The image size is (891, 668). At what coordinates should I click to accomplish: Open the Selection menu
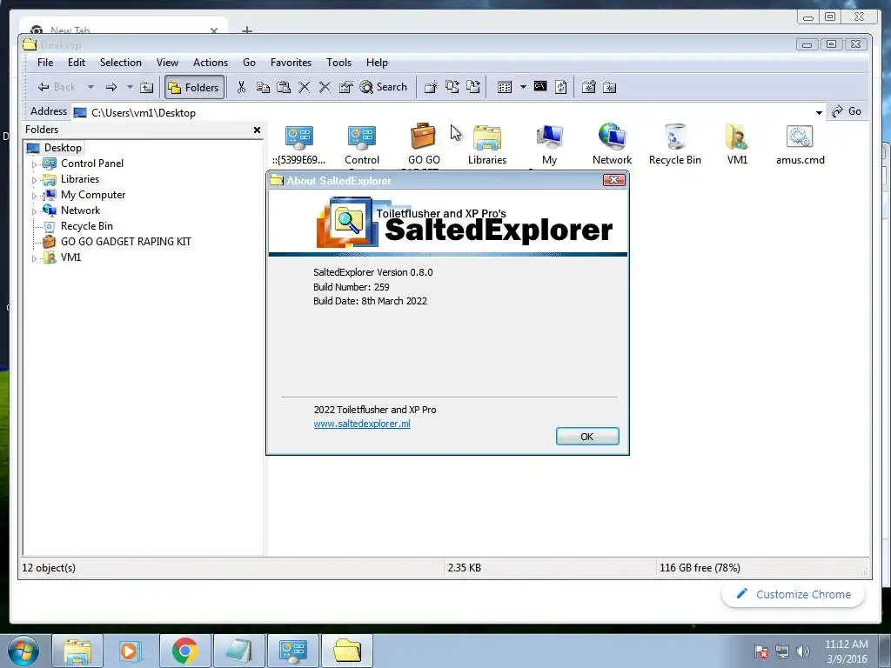point(120,63)
